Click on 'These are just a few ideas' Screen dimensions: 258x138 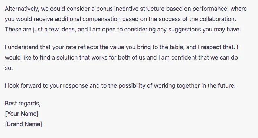click(x=40, y=30)
